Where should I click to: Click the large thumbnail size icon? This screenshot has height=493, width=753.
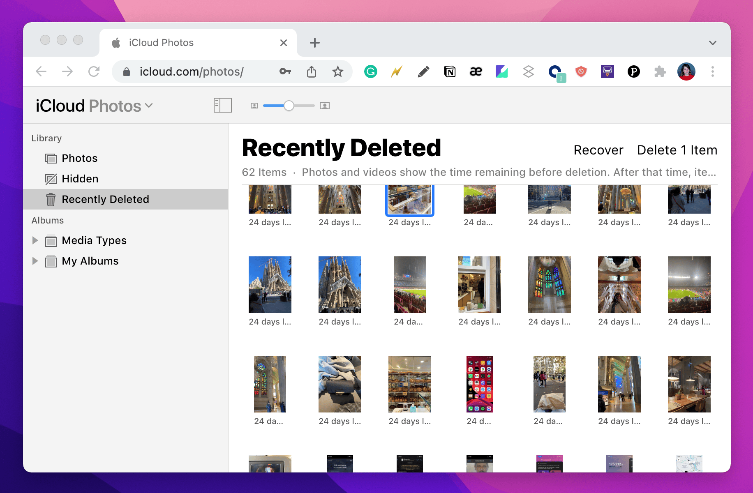click(x=325, y=106)
